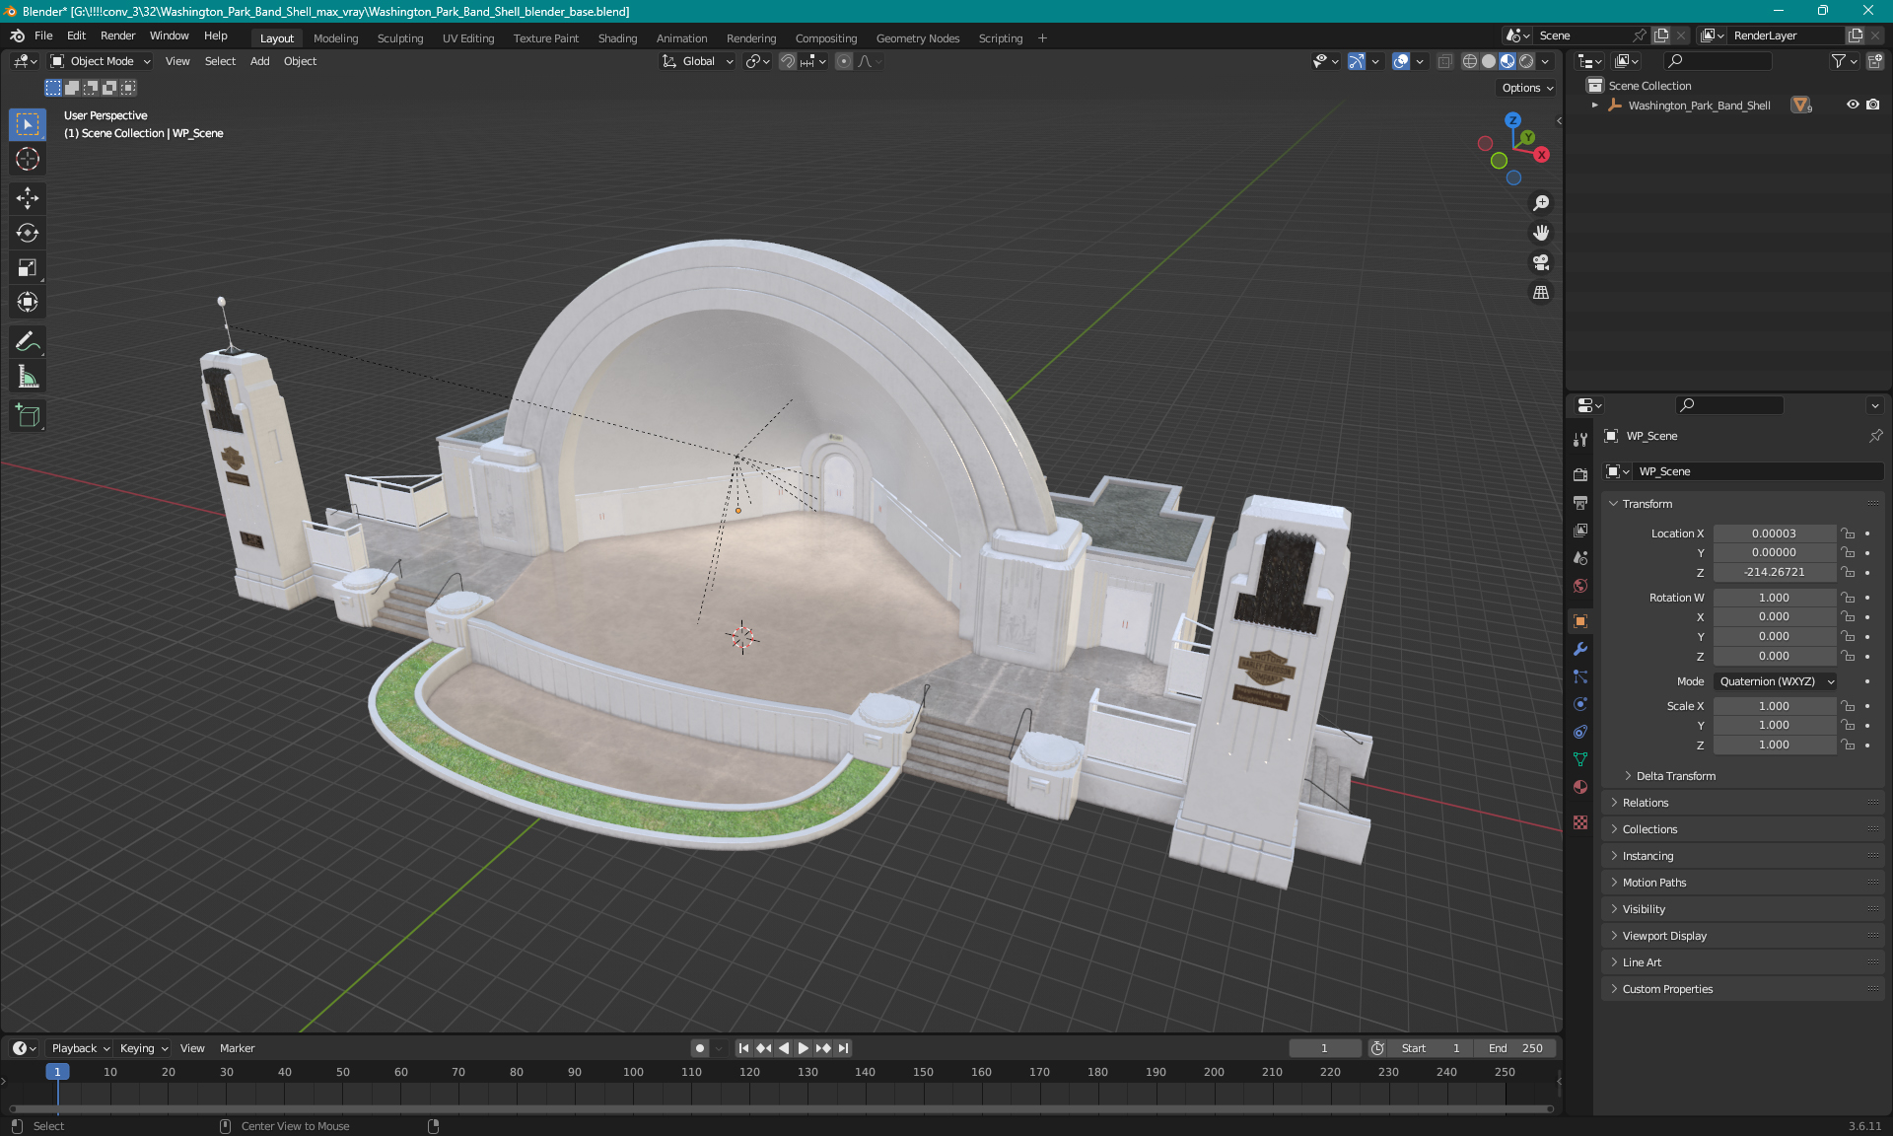Toggle proportional editing button
Screen dimensions: 1893x1136
pos(844,61)
